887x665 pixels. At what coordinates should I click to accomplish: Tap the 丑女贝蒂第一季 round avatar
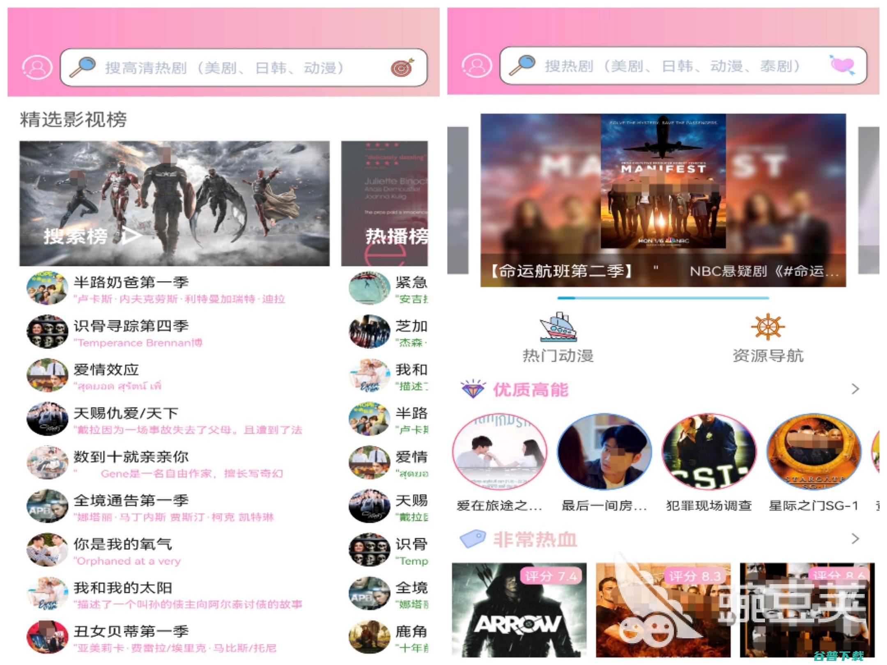click(47, 637)
